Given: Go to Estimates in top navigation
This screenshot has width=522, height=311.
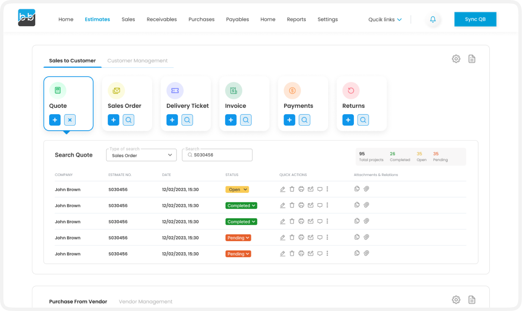Looking at the screenshot, I should 97,19.
